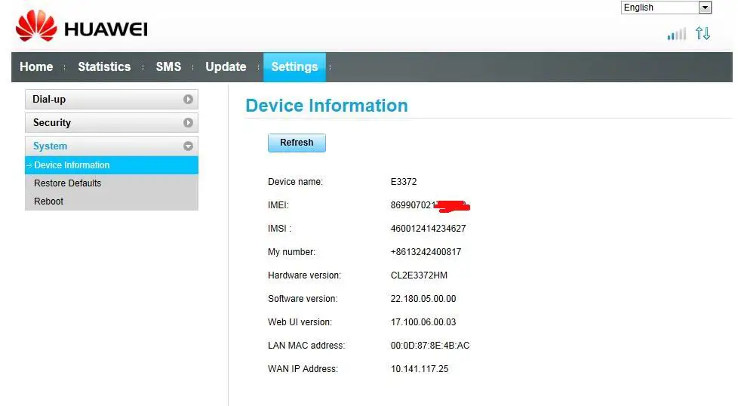Click the Huawei logo
738x406 pixels.
coord(81,26)
